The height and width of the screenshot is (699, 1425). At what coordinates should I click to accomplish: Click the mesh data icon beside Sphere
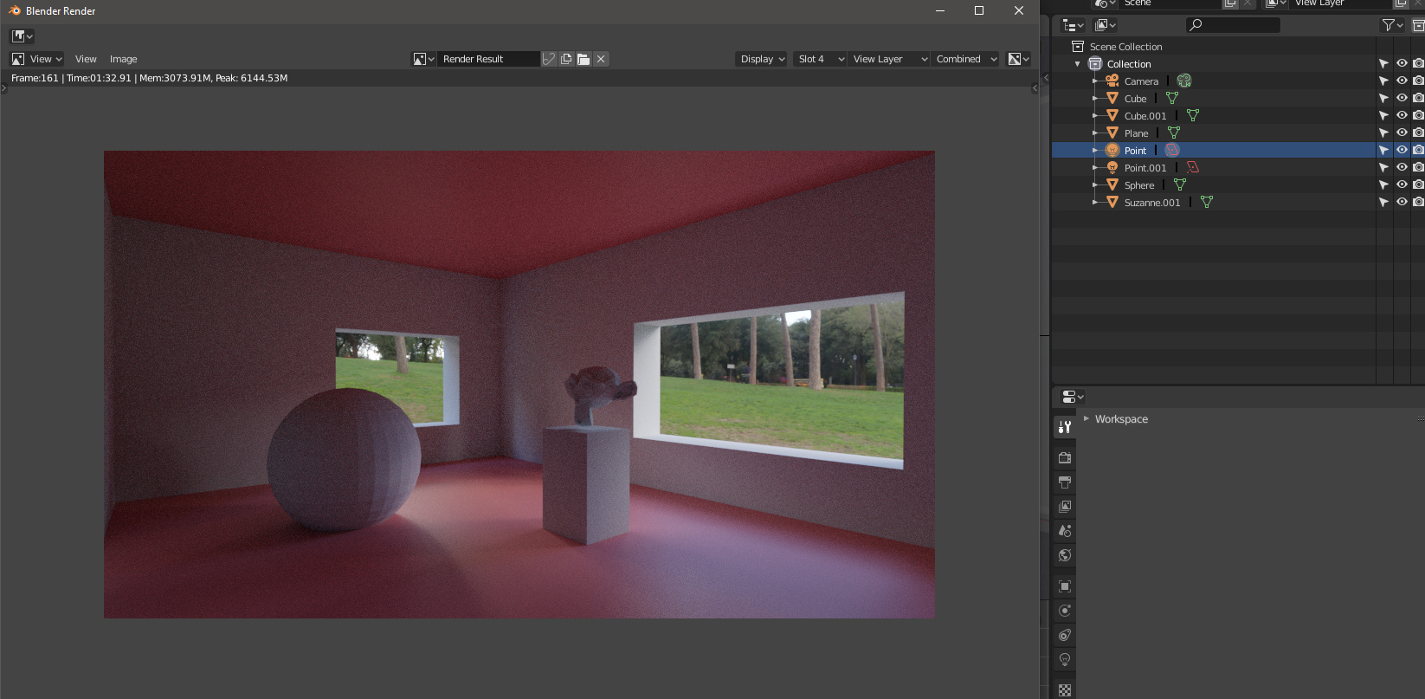click(x=1180, y=184)
